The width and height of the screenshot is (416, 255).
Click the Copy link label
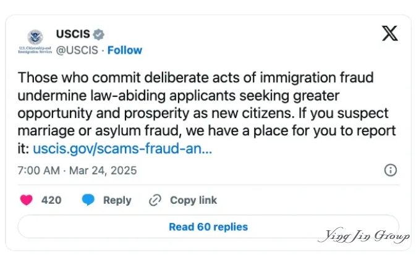click(193, 200)
